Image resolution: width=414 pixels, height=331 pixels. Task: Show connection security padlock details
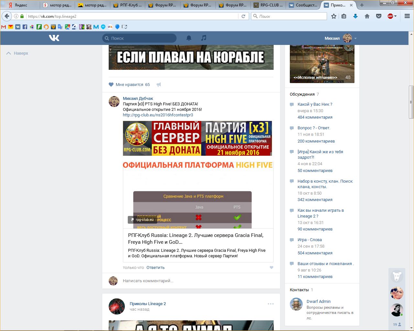point(22,16)
